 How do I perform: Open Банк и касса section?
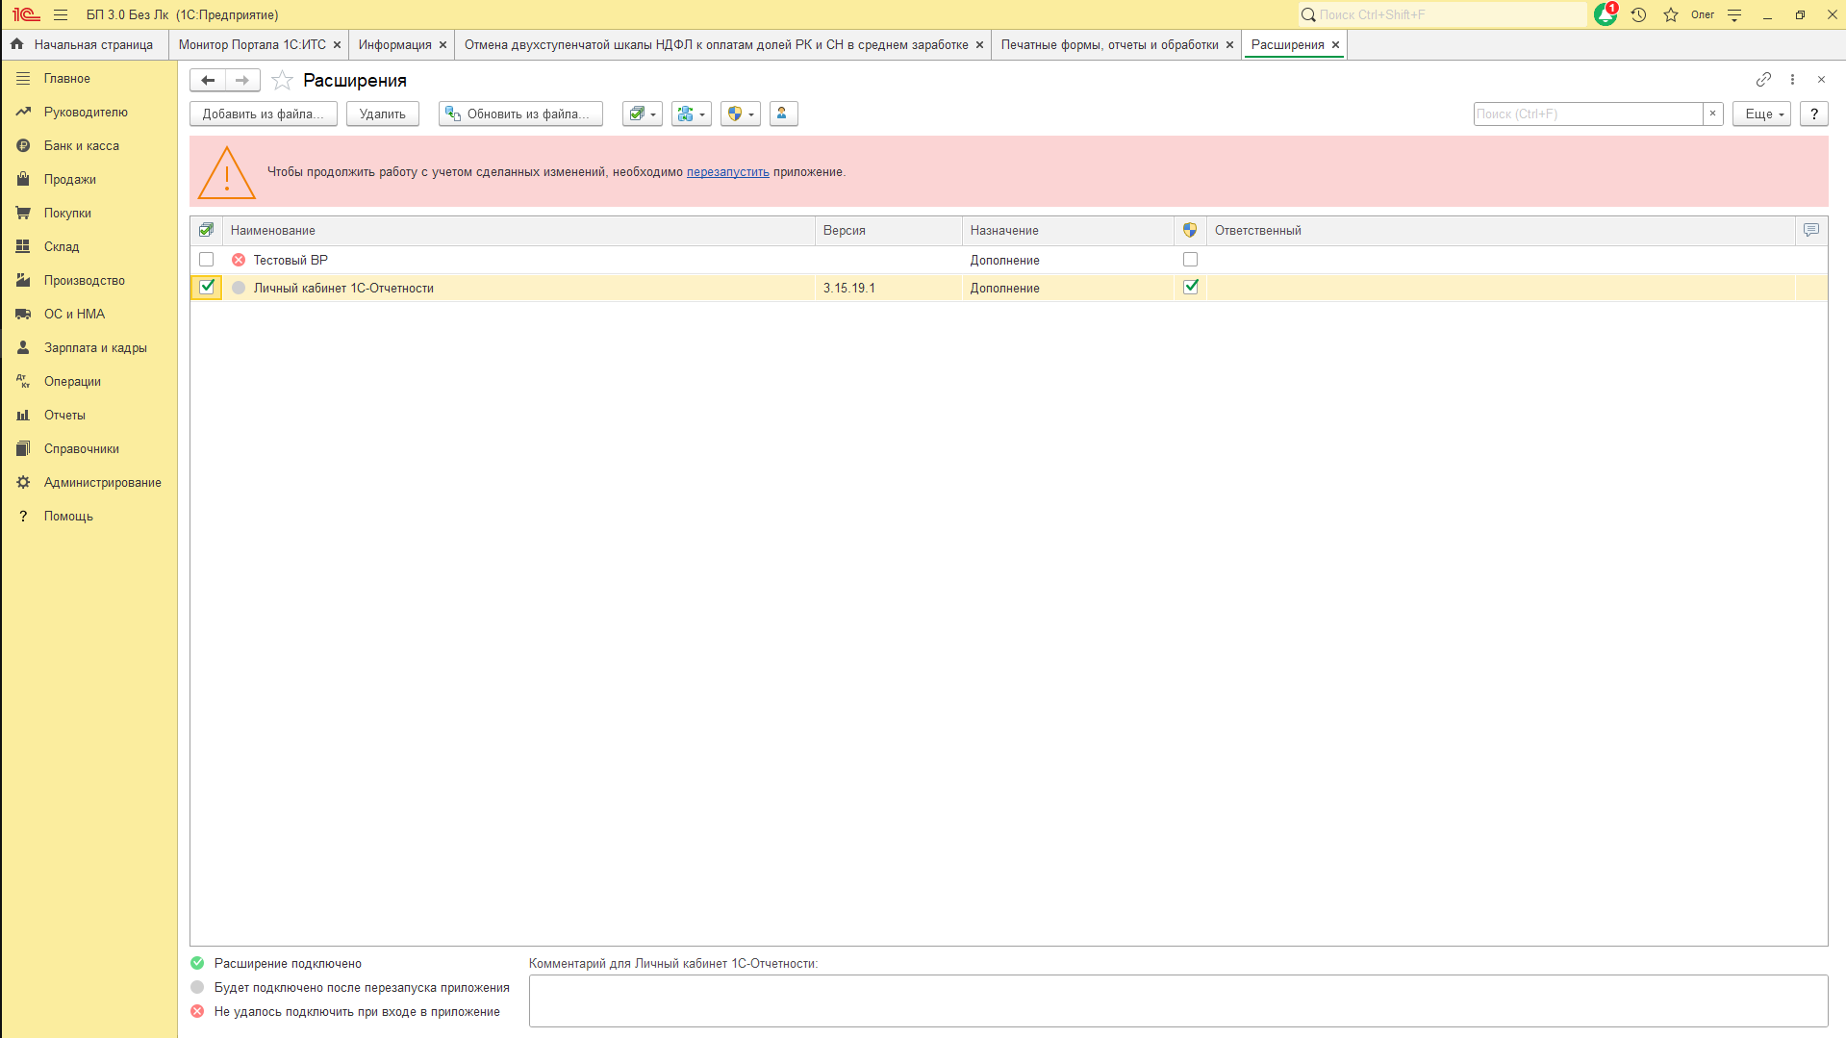tap(89, 146)
